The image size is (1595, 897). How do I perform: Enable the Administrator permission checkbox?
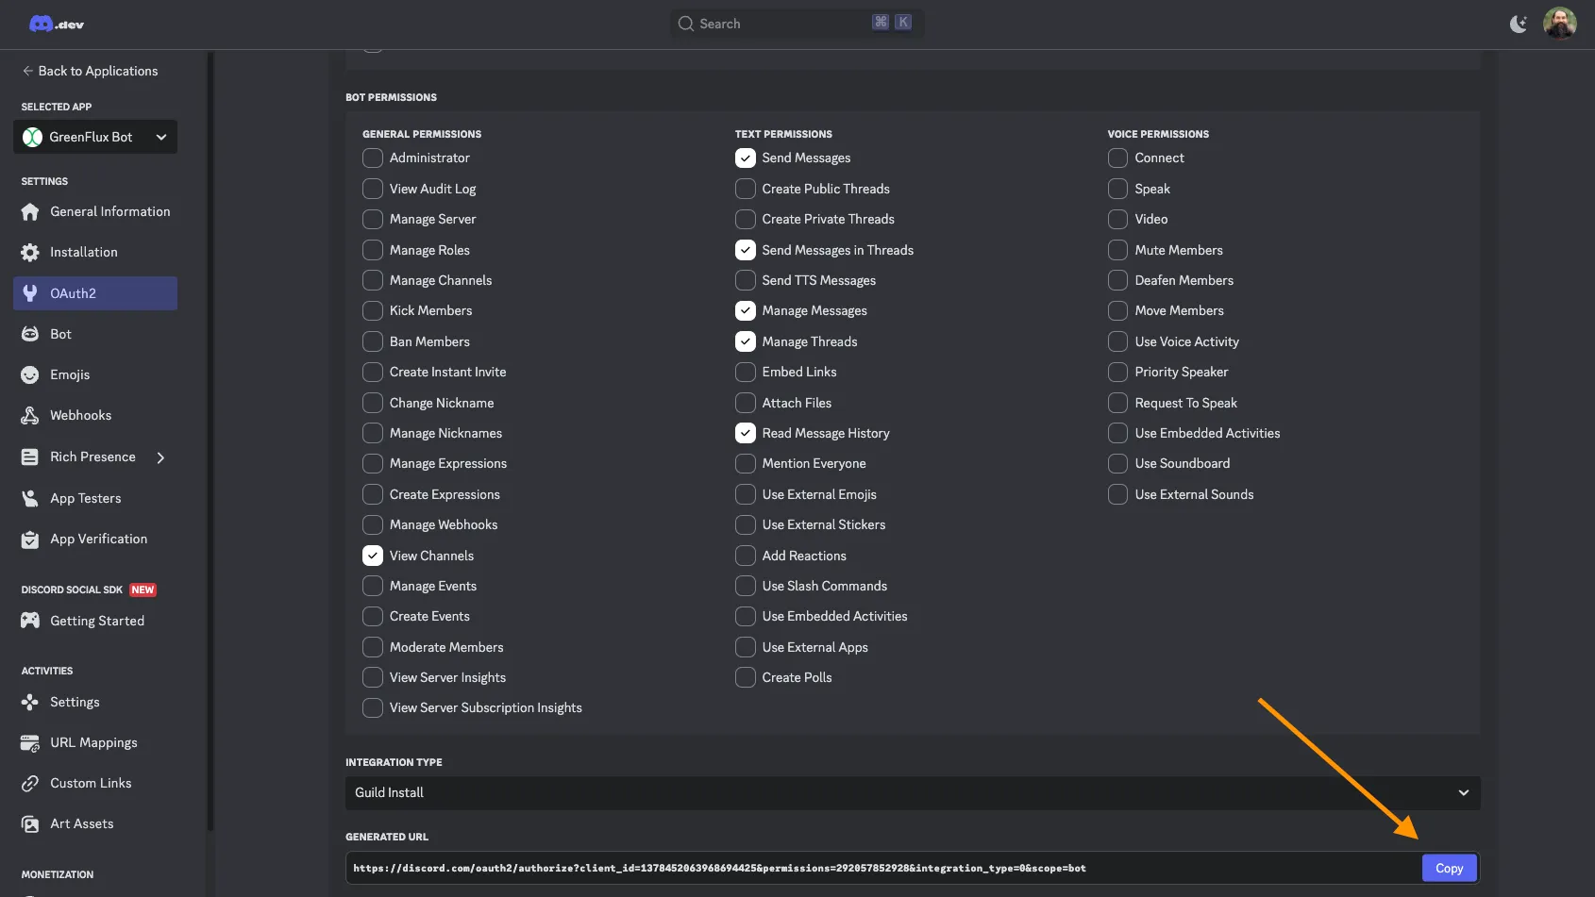click(373, 158)
